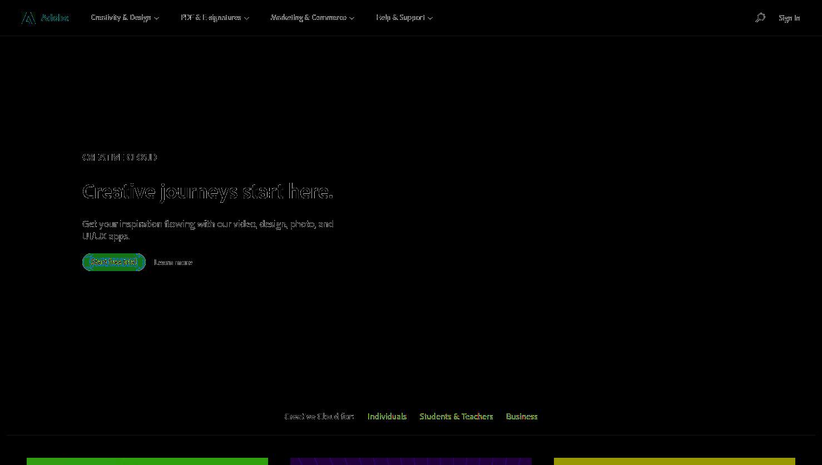Follow the Learn more link
Image resolution: width=822 pixels, height=465 pixels.
173,262
